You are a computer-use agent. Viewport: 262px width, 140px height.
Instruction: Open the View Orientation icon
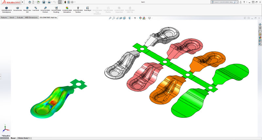[x=124, y=18]
